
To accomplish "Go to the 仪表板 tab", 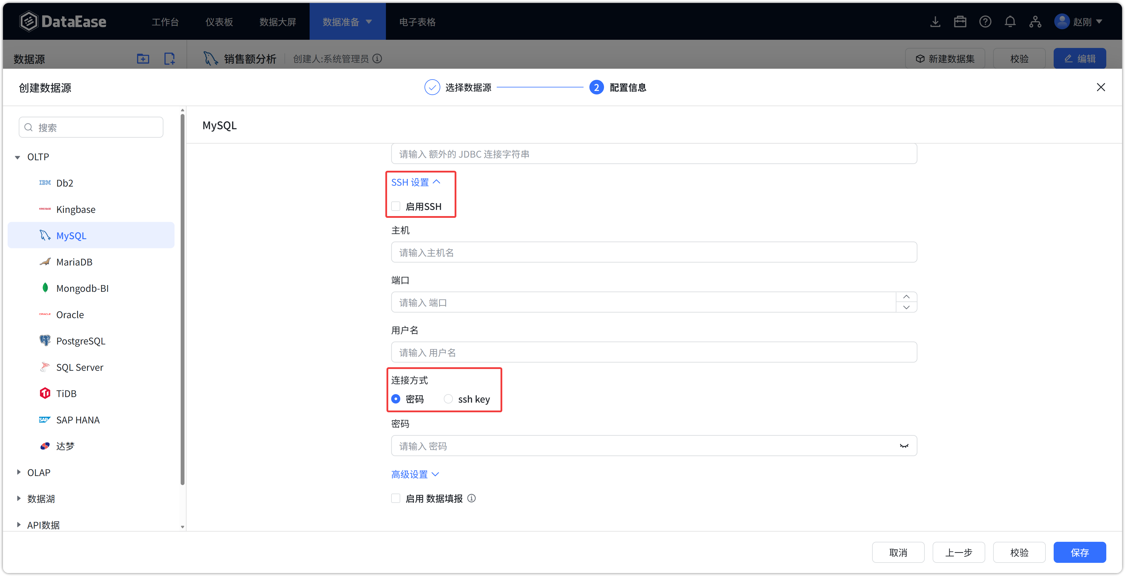I will pyautogui.click(x=219, y=22).
